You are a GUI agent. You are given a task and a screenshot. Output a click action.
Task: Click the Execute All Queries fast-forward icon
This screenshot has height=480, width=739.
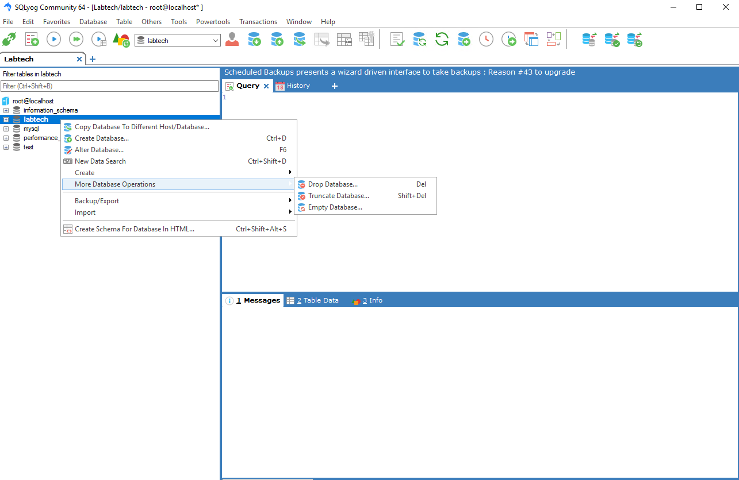[76, 39]
